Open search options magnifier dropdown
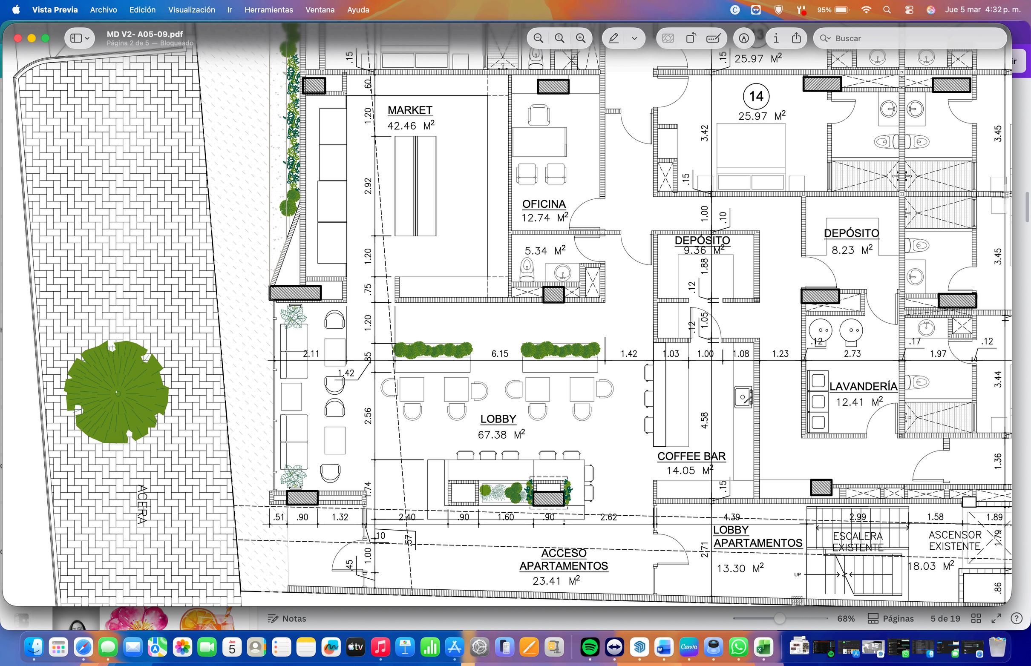The height and width of the screenshot is (666, 1031). [825, 38]
